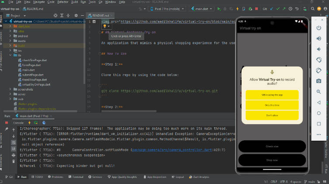Click the Git update project arrow
Image resolution: width=329 pixels, height=184 pixels.
pos(271,9)
